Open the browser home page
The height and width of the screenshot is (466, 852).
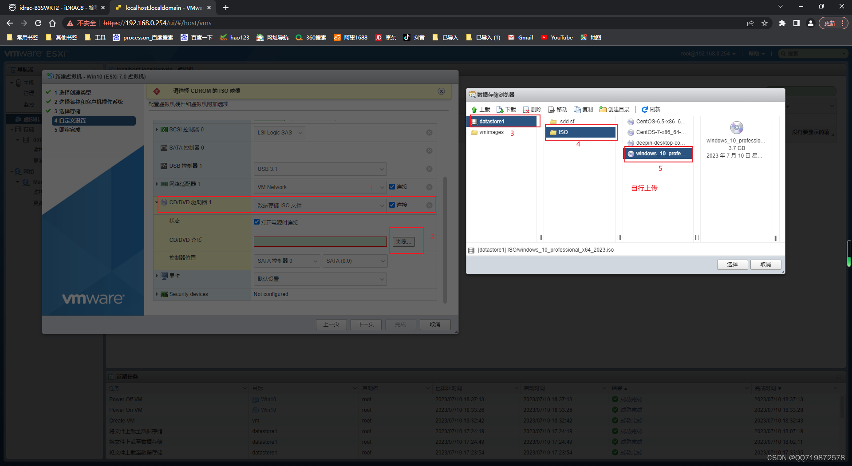pyautogui.click(x=52, y=23)
